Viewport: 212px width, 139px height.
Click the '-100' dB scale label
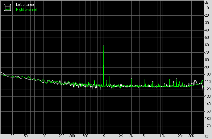[x=207, y=74]
